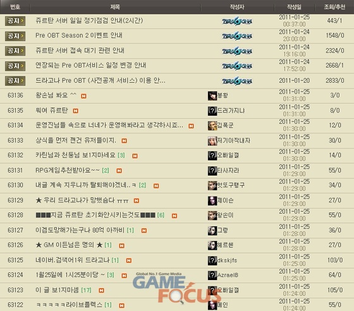Click post number 63125
Viewport: 354px width, 311px height.
click(15, 260)
